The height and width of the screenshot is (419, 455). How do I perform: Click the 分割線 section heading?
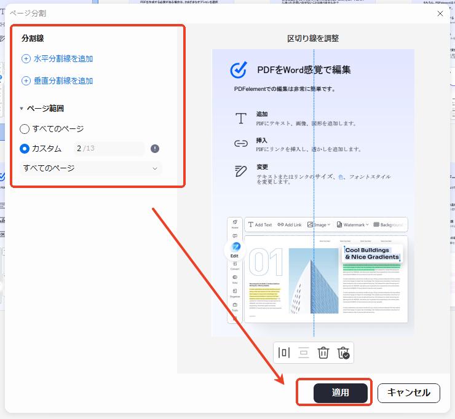tap(33, 38)
